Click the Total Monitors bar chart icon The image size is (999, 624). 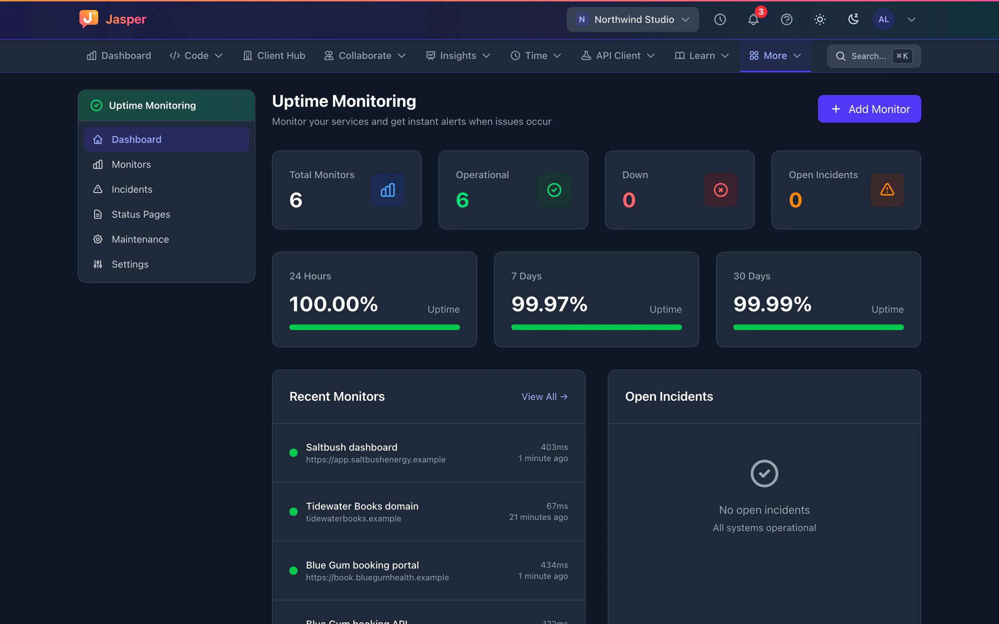pyautogui.click(x=387, y=190)
